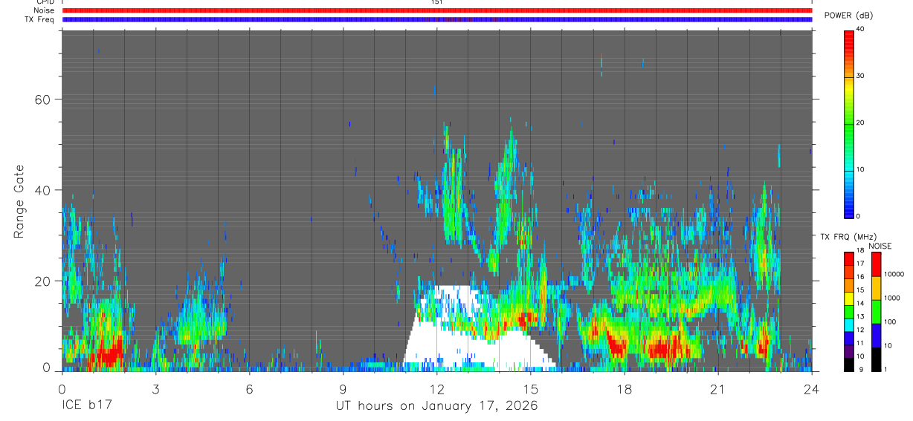Image resolution: width=913 pixels, height=421 pixels.
Task: Select the 10 tick on the POWER scale
Action: (x=860, y=169)
